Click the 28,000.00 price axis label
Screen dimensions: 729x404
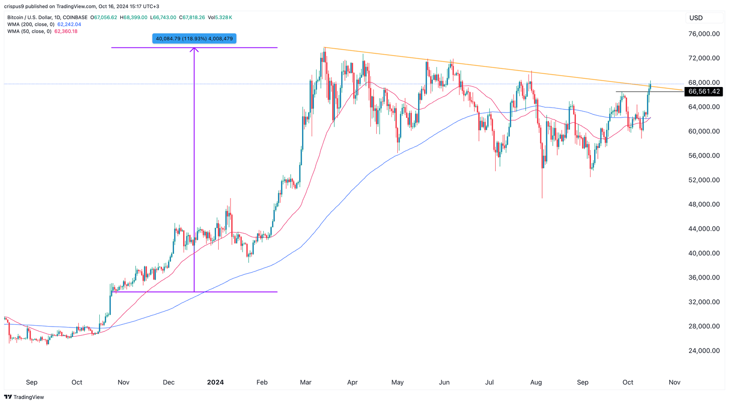click(704, 326)
